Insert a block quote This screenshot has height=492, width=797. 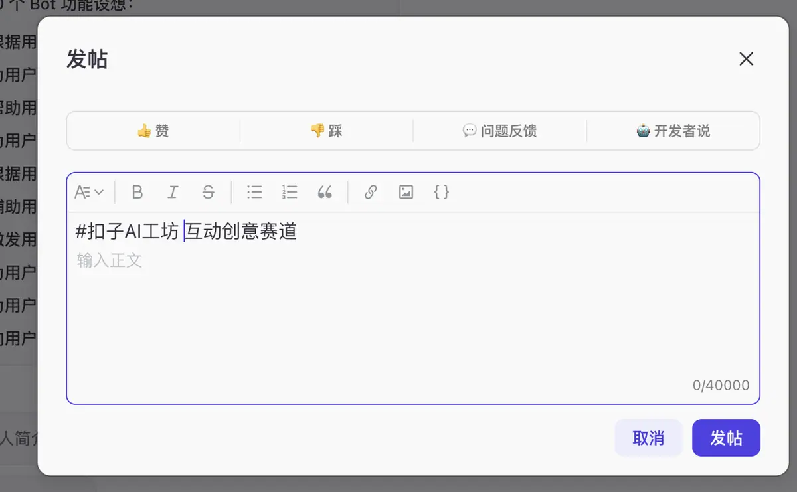(x=325, y=193)
